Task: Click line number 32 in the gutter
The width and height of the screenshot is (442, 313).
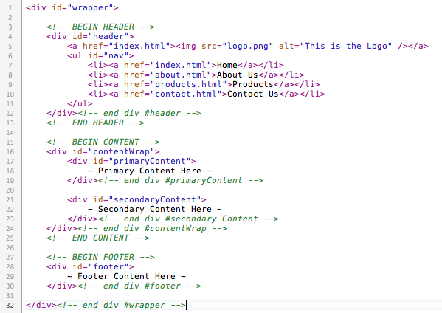Action: [x=10, y=306]
